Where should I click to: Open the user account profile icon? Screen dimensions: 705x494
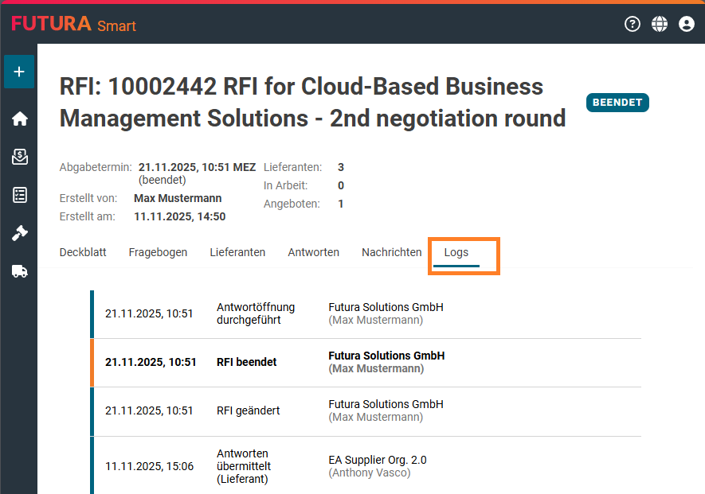(x=687, y=24)
